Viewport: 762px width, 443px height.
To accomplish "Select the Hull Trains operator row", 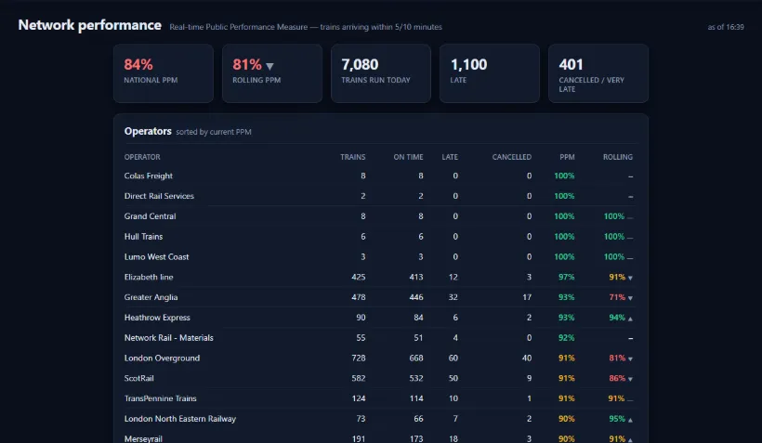I will pos(381,237).
